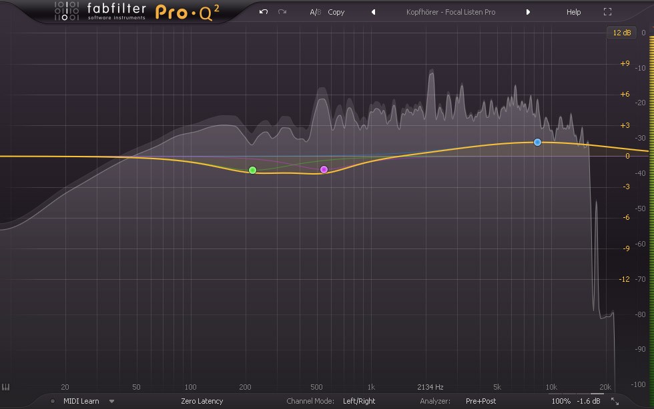Toggle A/B state comparison
The width and height of the screenshot is (654, 409).
coord(315,12)
